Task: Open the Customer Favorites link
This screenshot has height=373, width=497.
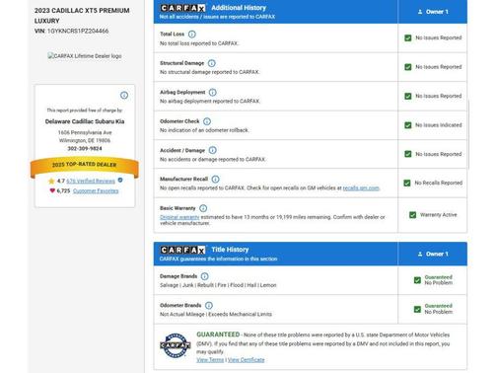Action: pos(96,190)
